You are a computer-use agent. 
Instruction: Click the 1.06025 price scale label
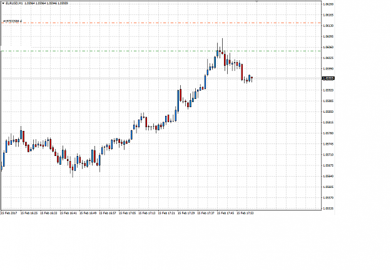328,58
